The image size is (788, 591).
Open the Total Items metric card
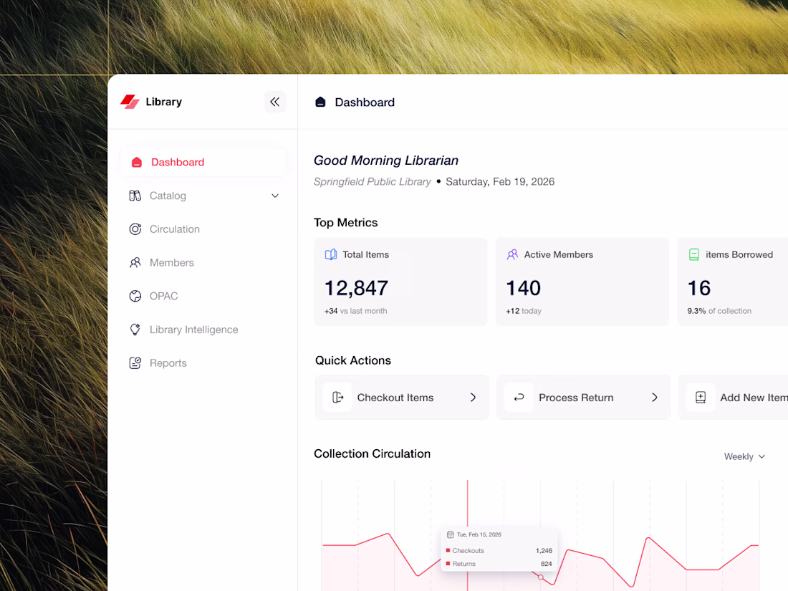pos(400,282)
